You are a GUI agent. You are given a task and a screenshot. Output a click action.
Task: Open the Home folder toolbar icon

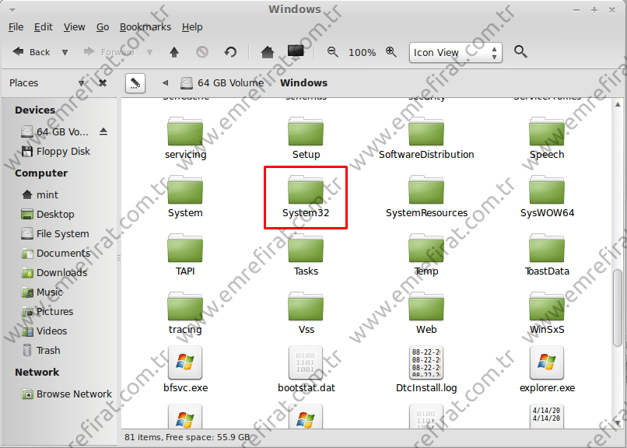click(x=267, y=52)
